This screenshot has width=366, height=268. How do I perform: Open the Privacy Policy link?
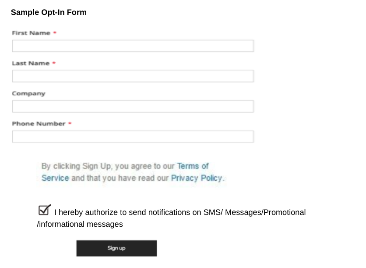pyautogui.click(x=196, y=178)
